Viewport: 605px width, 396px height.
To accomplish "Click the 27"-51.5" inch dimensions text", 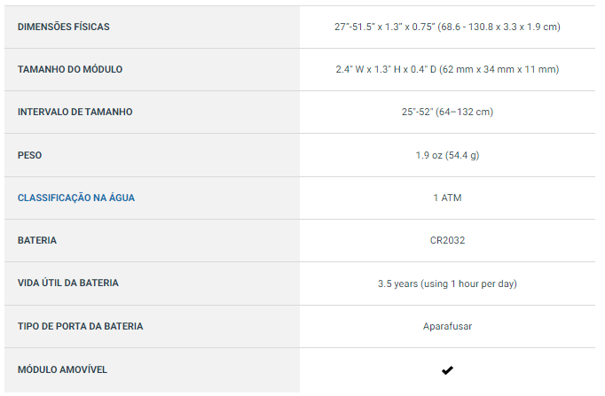I will (392, 27).
